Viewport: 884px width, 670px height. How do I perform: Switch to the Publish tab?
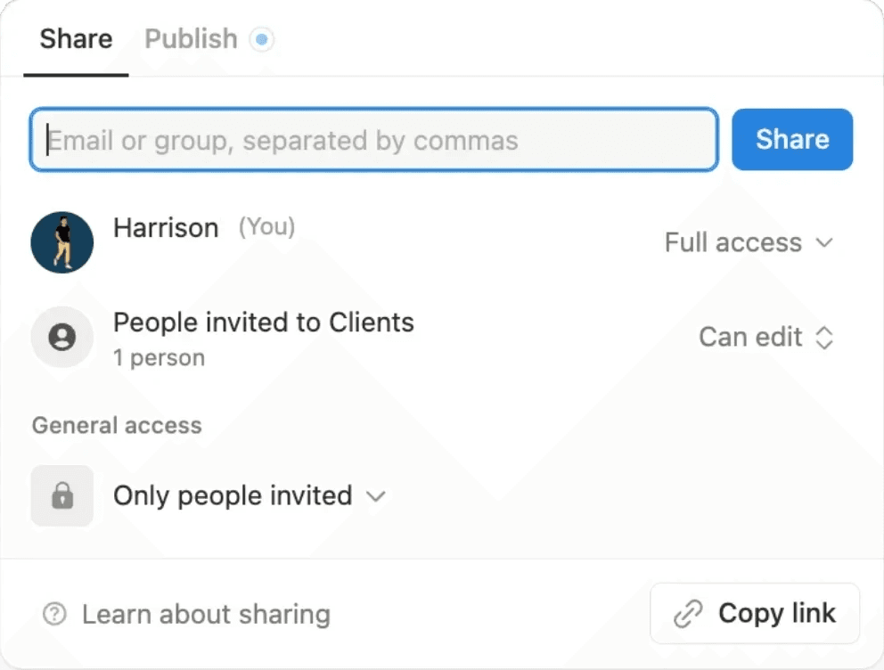point(190,39)
